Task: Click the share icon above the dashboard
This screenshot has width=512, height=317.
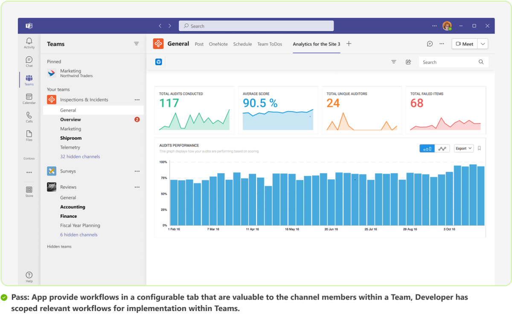Action: (408, 62)
